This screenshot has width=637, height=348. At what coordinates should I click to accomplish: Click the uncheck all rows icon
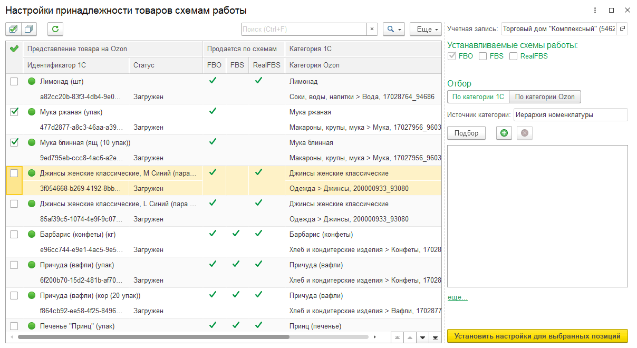[x=29, y=29]
